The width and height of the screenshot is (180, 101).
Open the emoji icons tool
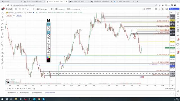3,37
